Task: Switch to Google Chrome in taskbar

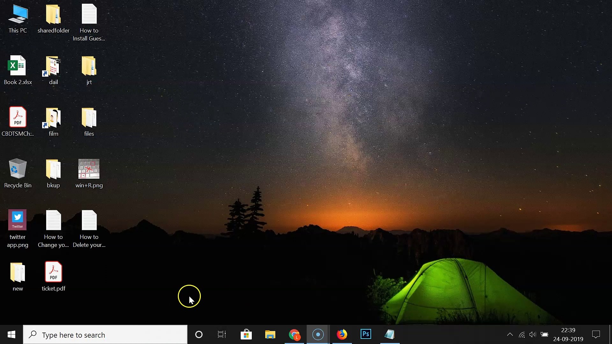Action: pyautogui.click(x=294, y=334)
